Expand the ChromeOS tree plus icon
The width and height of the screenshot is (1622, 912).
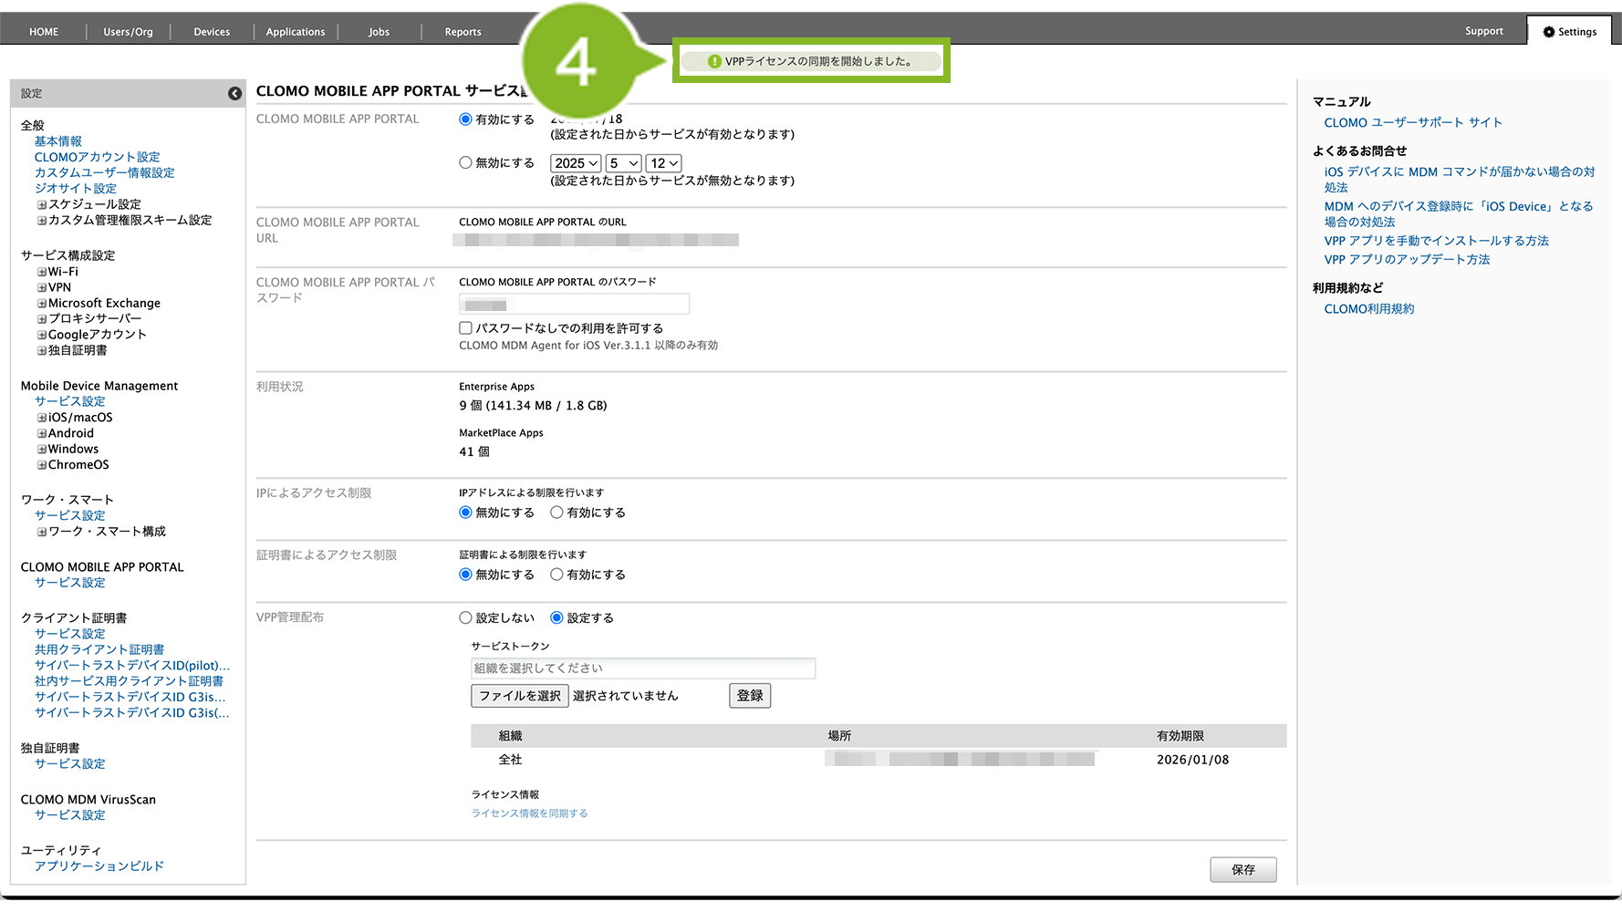pyautogui.click(x=42, y=465)
